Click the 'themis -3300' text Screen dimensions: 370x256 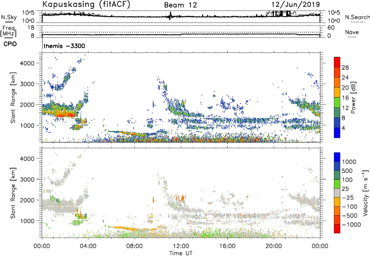click(64, 46)
